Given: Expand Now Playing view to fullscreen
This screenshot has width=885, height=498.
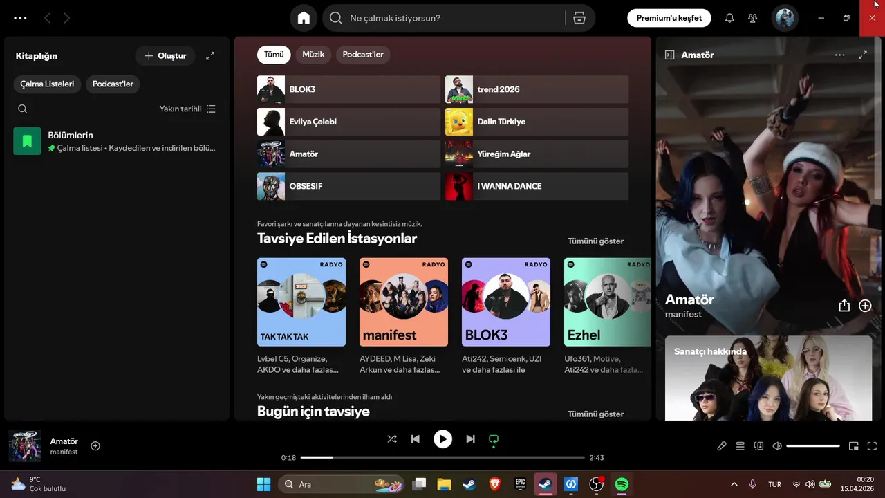Looking at the screenshot, I should (x=863, y=55).
